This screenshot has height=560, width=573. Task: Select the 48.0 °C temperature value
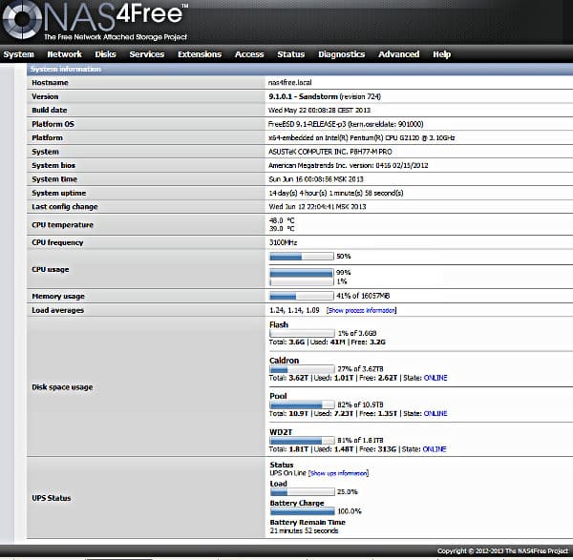click(x=282, y=220)
